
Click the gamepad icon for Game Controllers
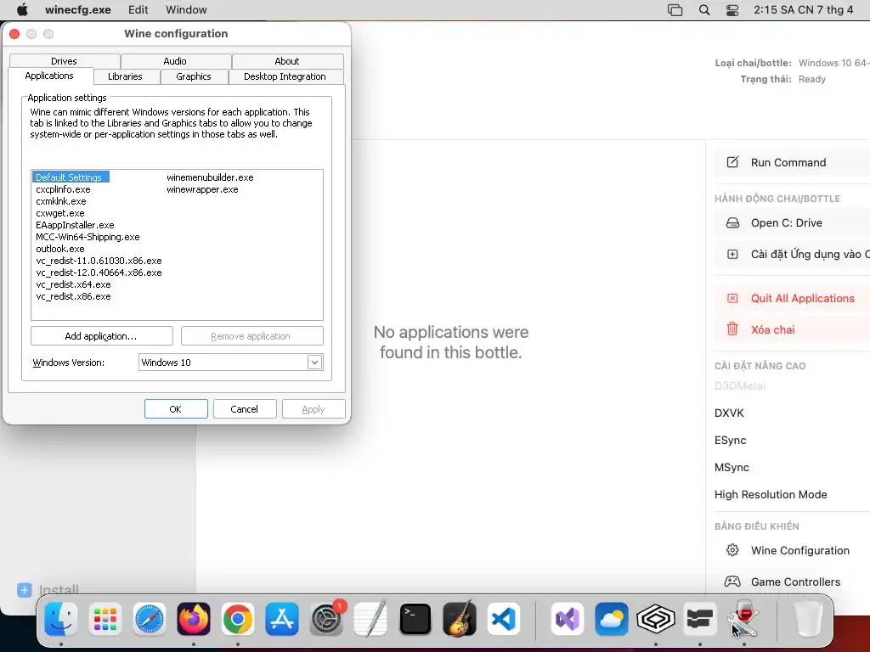732,582
